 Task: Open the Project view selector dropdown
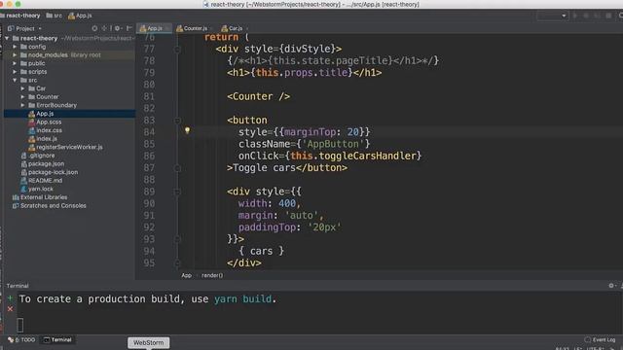[24, 28]
